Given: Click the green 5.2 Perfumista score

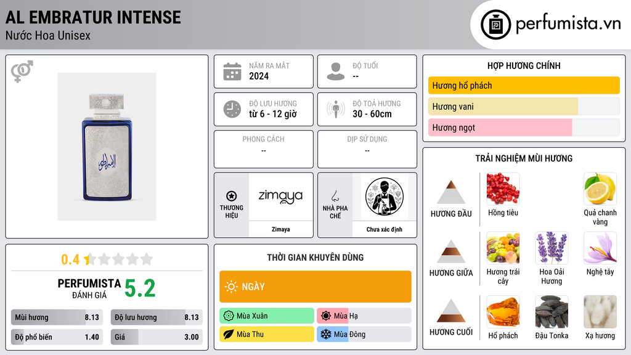Looking at the screenshot, I should (x=140, y=288).
